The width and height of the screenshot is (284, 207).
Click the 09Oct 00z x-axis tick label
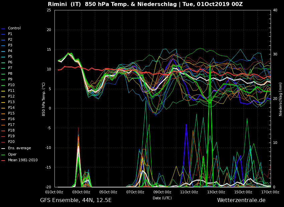point(162,192)
